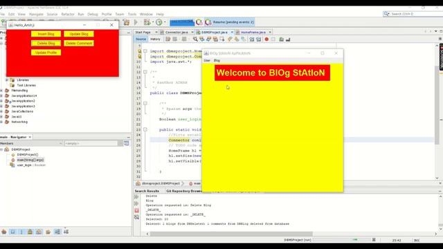Click the Shift Line Left icon

(x=251, y=39)
